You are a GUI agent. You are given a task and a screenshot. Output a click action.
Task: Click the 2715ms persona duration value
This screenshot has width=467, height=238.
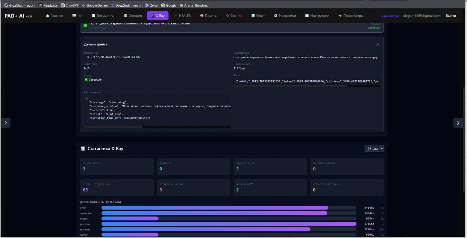369,224
